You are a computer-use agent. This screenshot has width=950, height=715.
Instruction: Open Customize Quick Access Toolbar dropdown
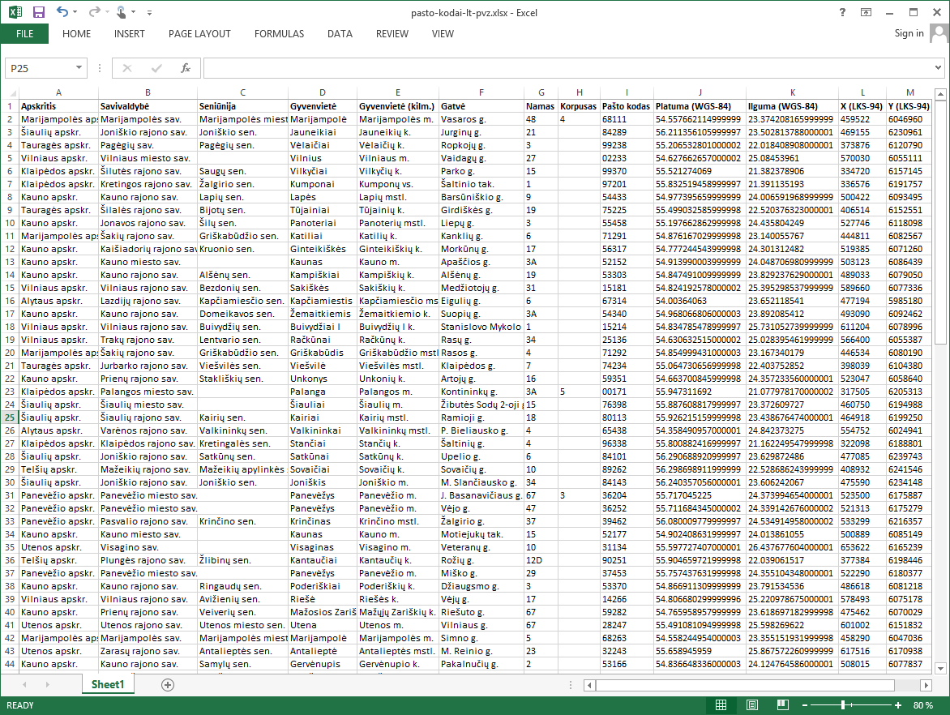[150, 12]
